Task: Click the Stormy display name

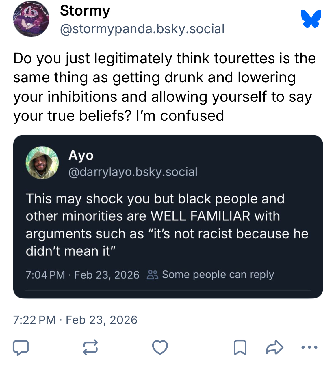Action: 85,11
